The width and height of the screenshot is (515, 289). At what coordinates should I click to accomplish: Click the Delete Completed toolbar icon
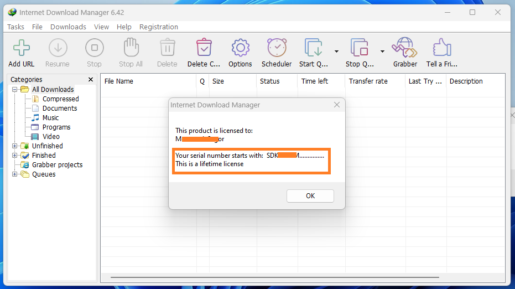coord(204,49)
